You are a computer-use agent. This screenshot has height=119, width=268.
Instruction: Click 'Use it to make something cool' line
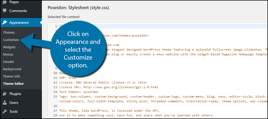tap(137, 115)
